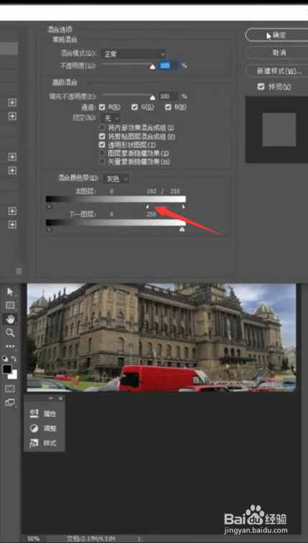Click the 填充不透明度 slider handle
Image resolution: width=308 pixels, height=543 pixels.
152,98
